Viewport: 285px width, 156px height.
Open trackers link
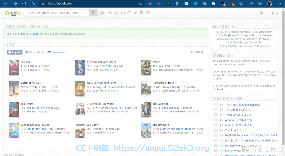tap(232, 46)
